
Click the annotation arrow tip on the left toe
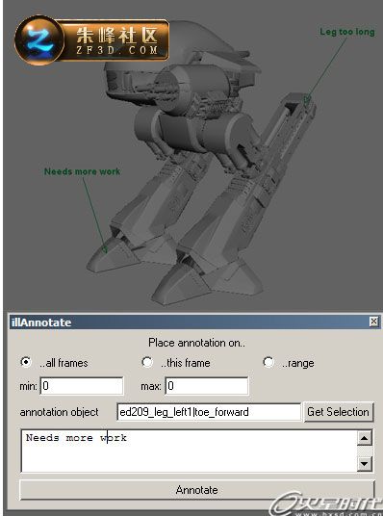pos(105,249)
